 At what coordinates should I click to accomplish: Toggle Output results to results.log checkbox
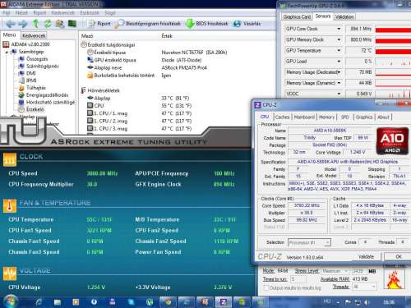pos(266,287)
